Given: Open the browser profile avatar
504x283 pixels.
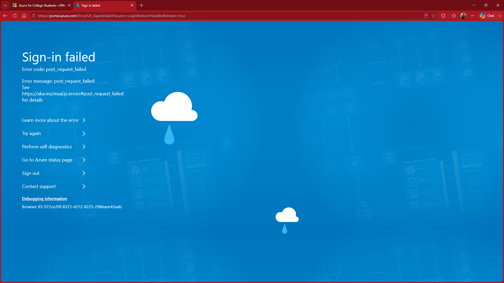Looking at the screenshot, I should 463,16.
